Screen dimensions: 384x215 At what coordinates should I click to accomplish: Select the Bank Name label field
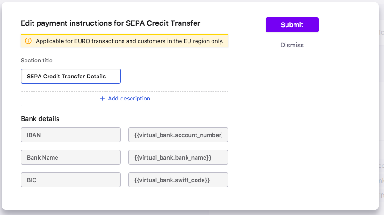coord(71,157)
